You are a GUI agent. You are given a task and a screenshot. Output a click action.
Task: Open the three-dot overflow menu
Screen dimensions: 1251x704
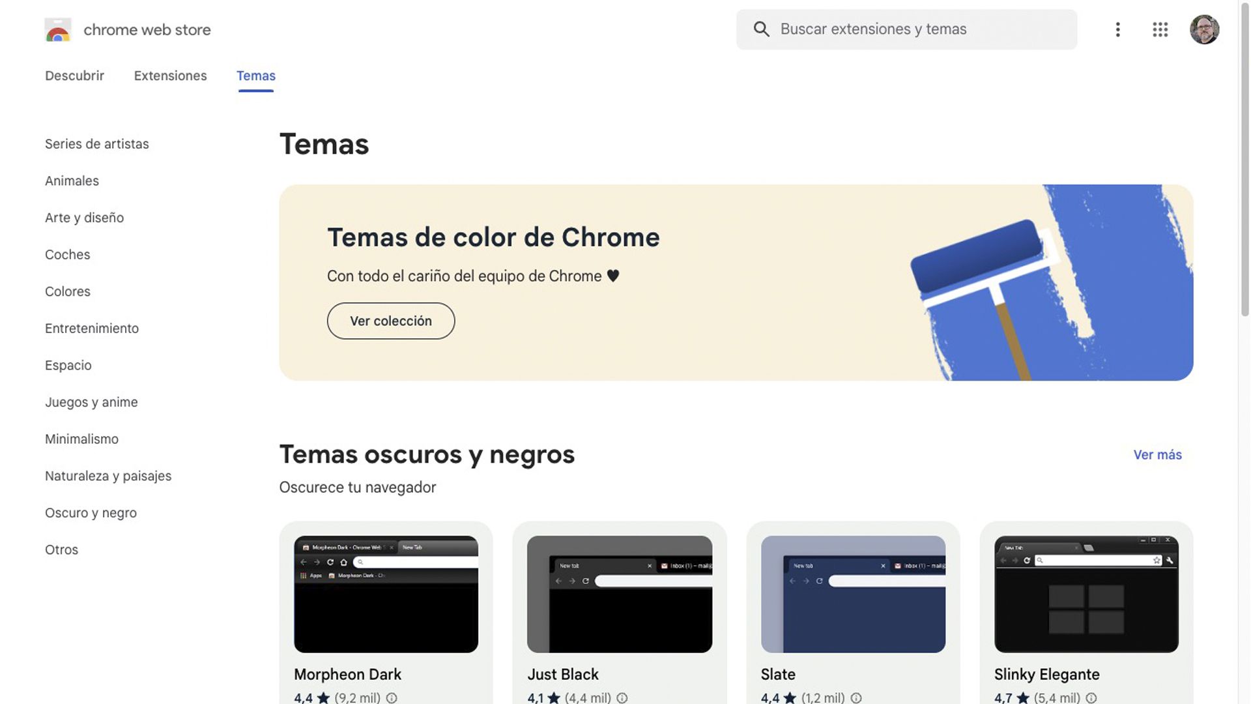point(1117,29)
